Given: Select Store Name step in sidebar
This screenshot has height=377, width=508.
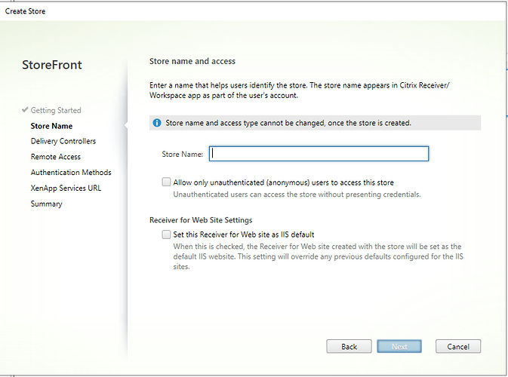Looking at the screenshot, I should tap(51, 126).
